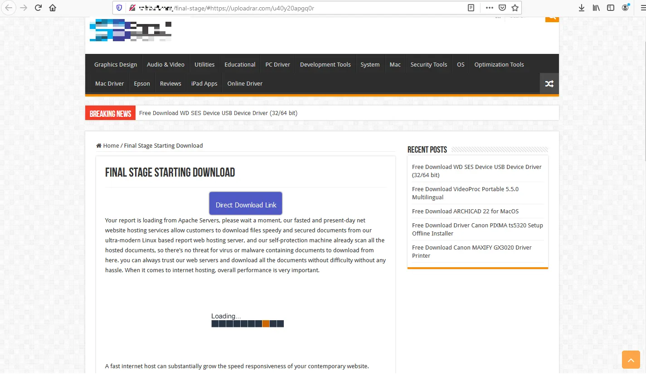
Task: Bookmark this page with the star icon
Action: [515, 8]
